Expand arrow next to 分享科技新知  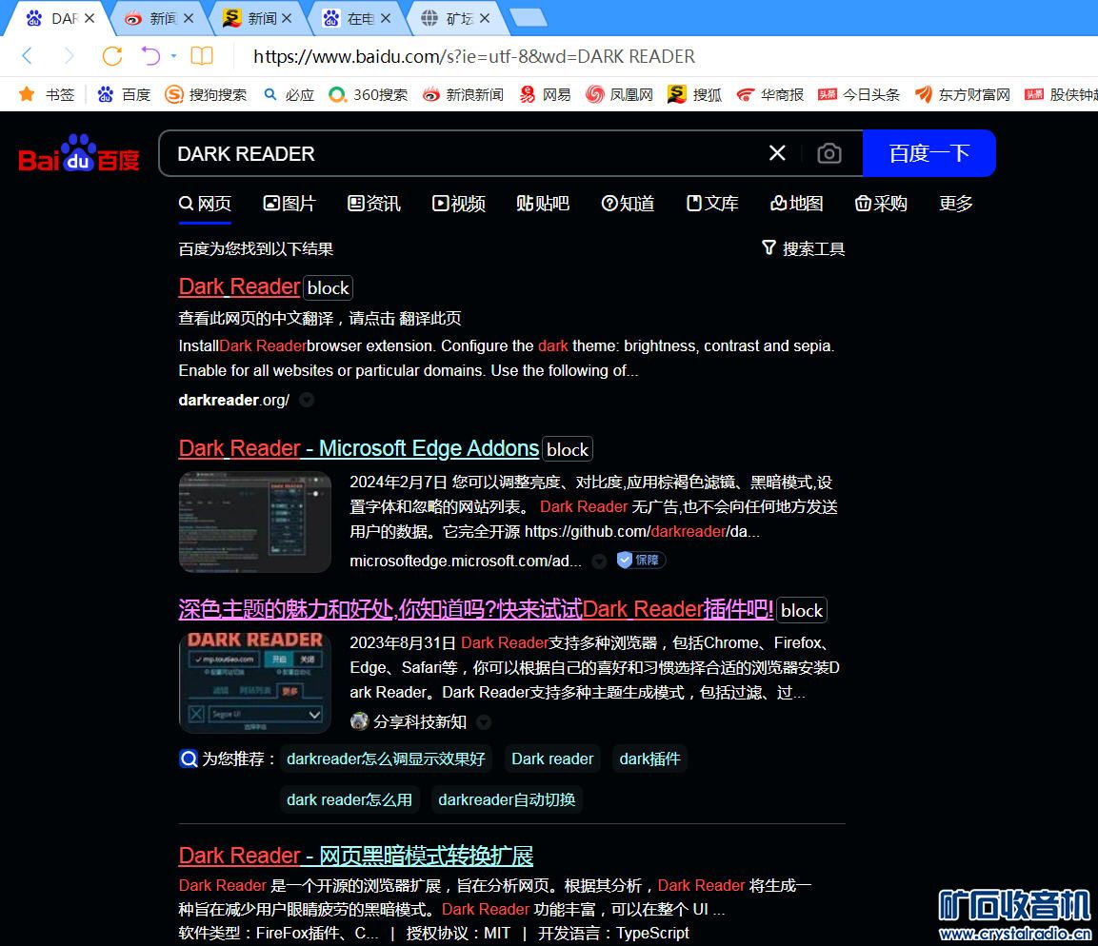tap(484, 722)
